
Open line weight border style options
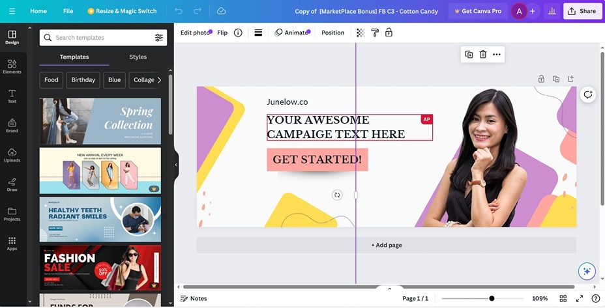pos(258,33)
